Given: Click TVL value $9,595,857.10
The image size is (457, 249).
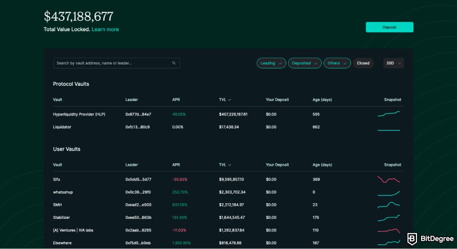Looking at the screenshot, I should pyautogui.click(x=232, y=179).
